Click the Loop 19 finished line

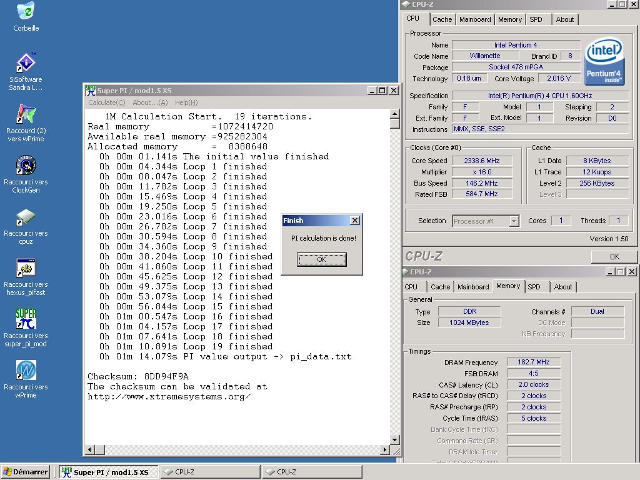coord(186,346)
